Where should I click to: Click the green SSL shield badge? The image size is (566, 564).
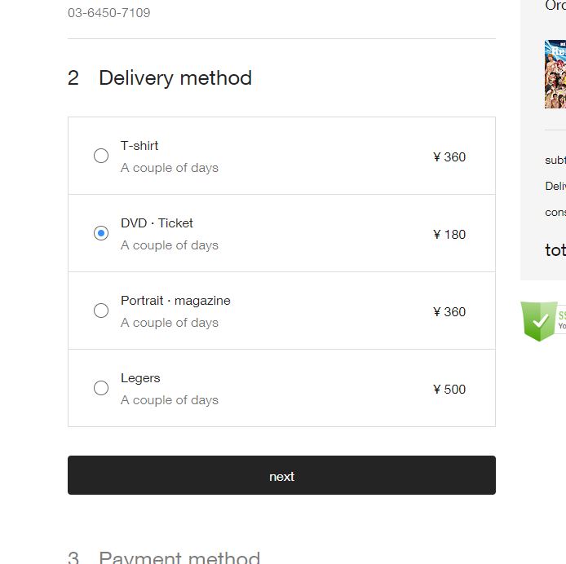(x=540, y=320)
